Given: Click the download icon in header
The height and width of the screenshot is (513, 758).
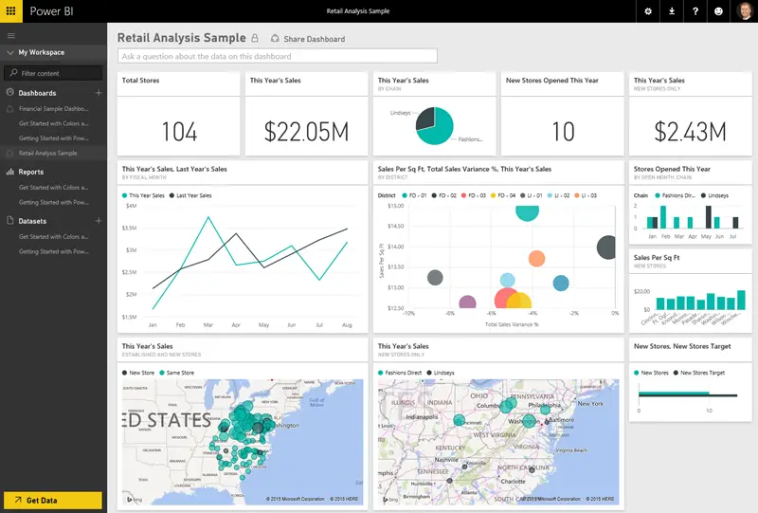Looking at the screenshot, I should 672,11.
